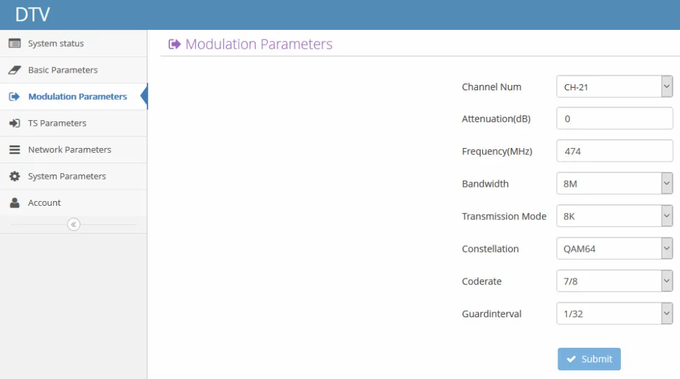
Task: Collapse the sidebar with double-chevron button
Action: tap(73, 224)
